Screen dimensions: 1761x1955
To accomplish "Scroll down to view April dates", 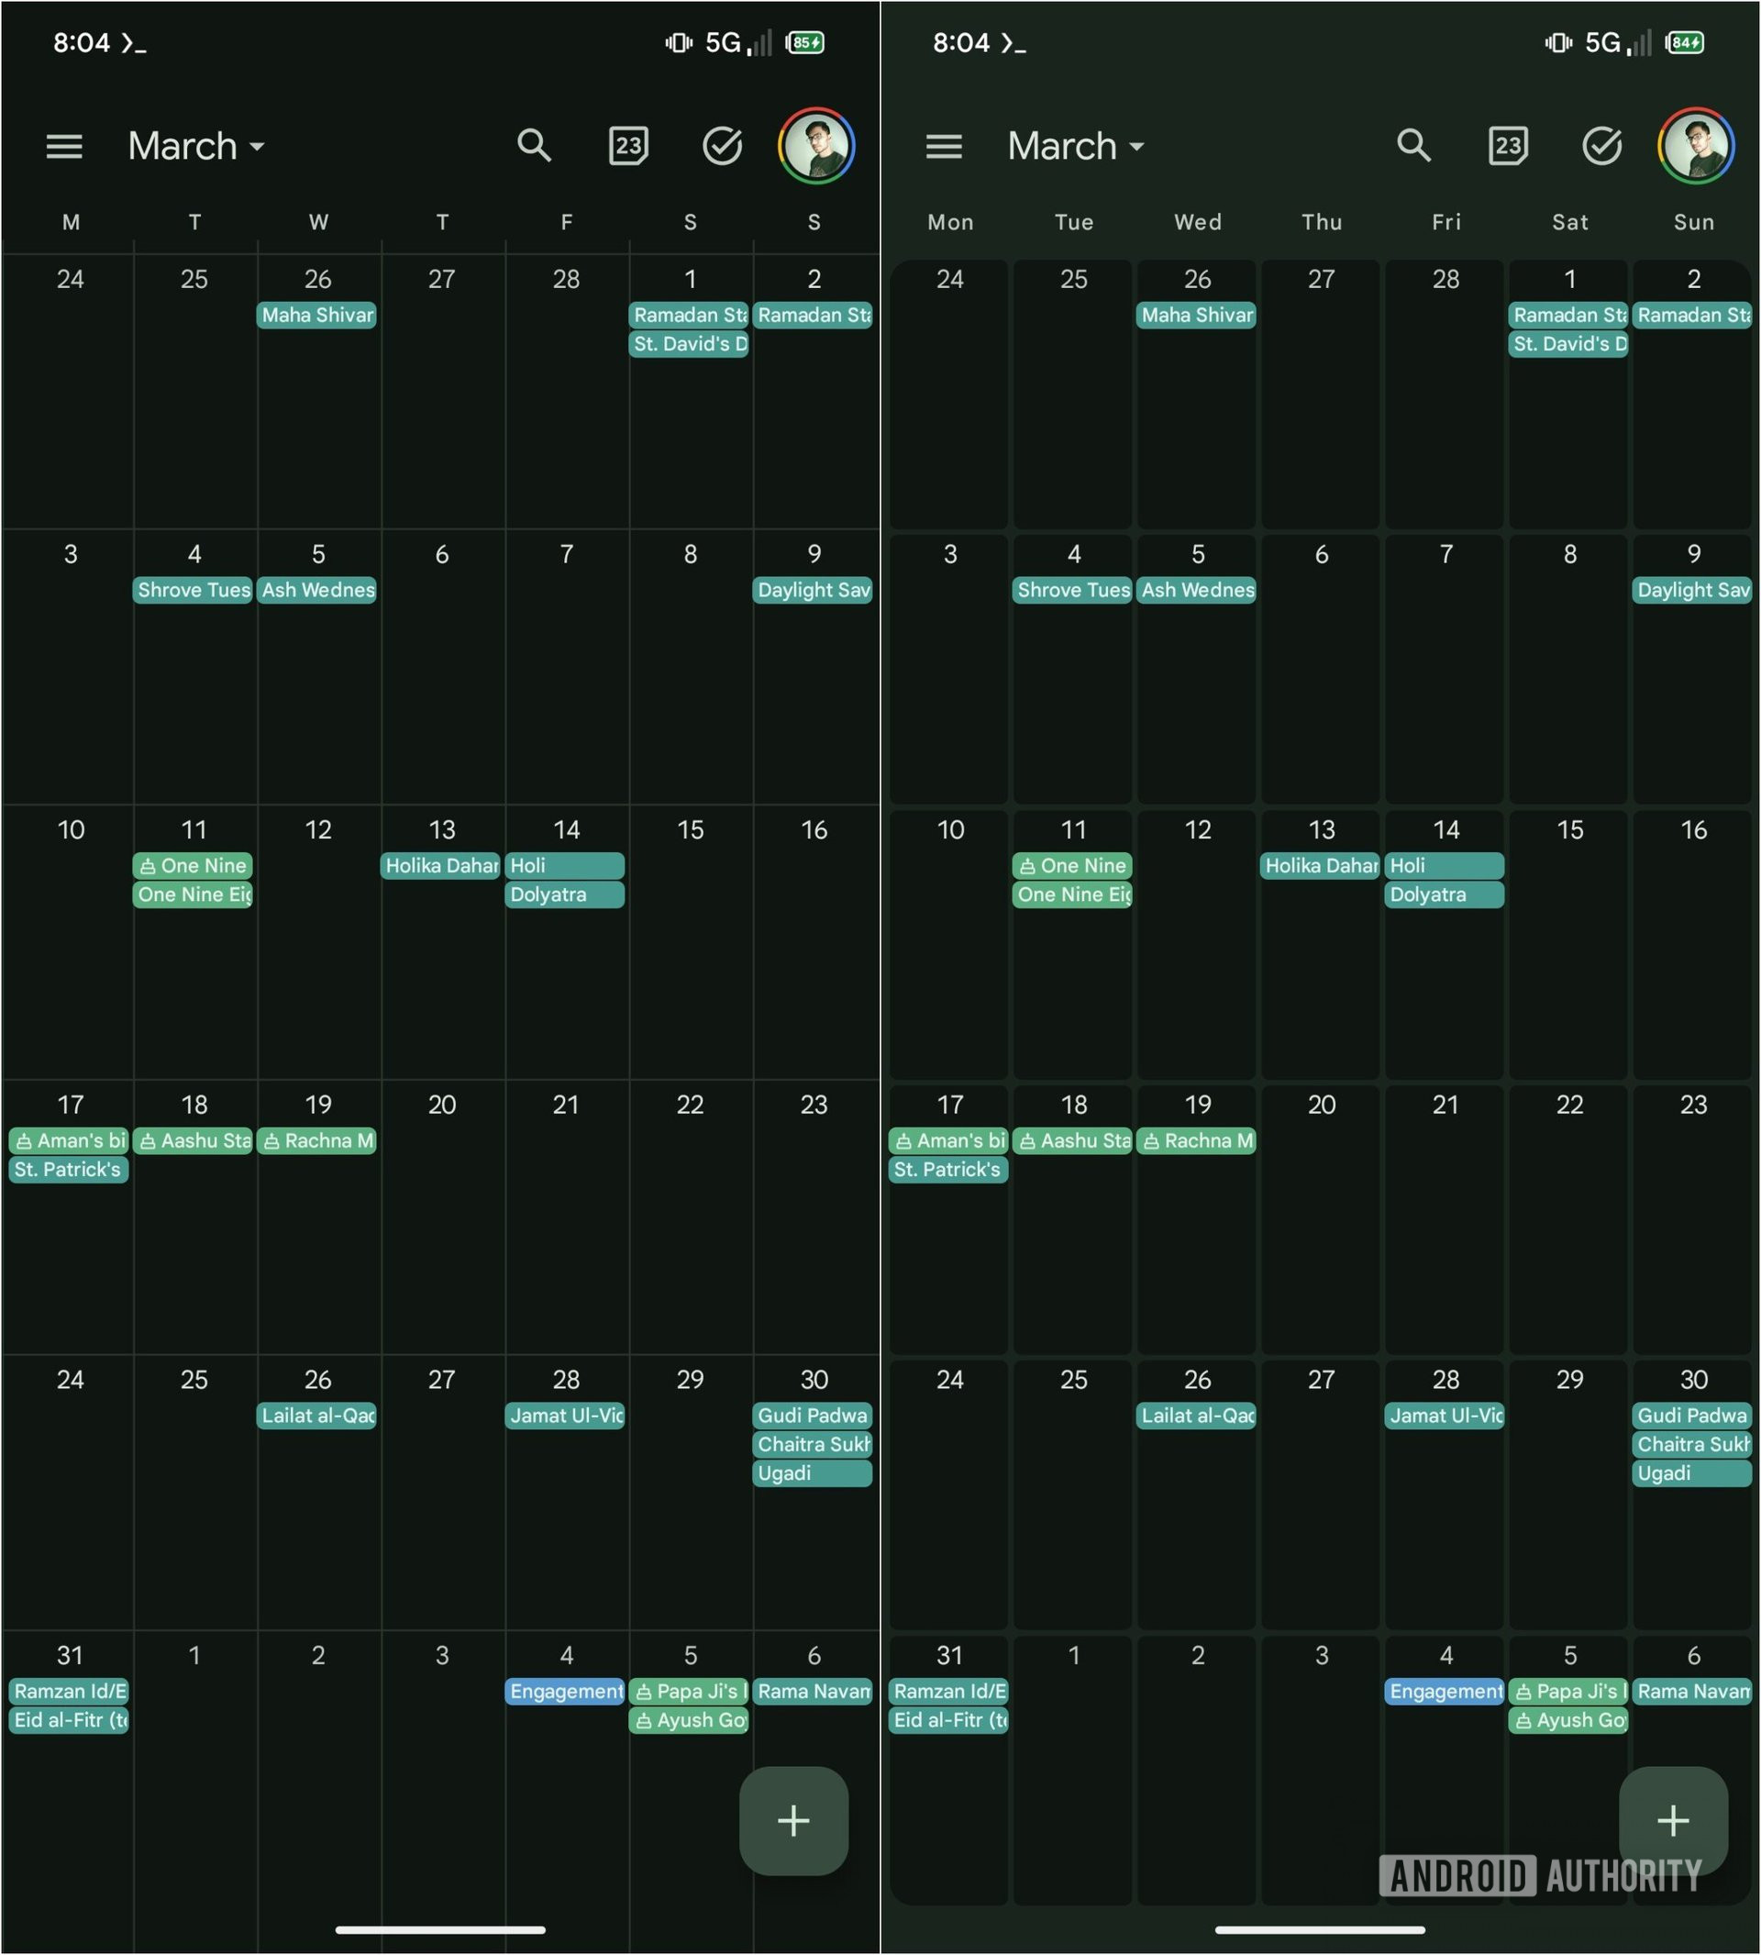I will [442, 1020].
